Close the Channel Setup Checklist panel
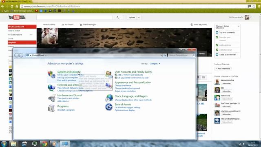The width and height of the screenshot is (261, 147). click(239, 26)
